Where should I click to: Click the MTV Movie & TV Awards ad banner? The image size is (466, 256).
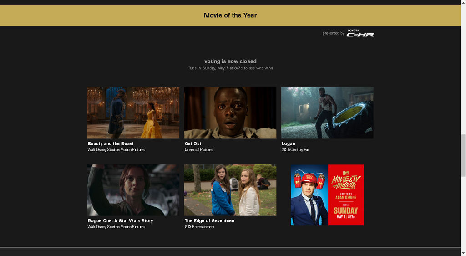tap(327, 195)
